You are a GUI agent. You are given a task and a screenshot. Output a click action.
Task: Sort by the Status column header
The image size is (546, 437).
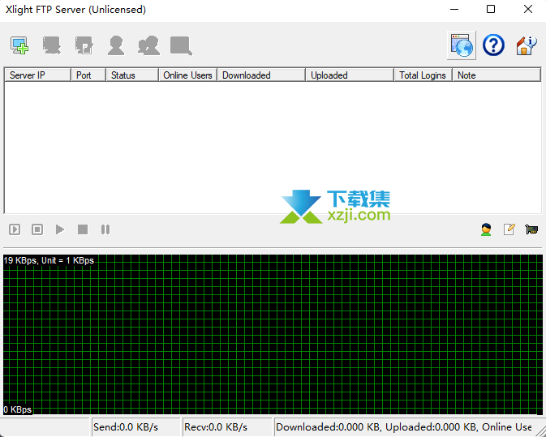click(132, 75)
